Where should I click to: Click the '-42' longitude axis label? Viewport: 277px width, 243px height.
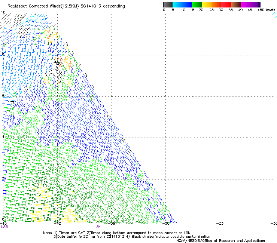click(57, 224)
